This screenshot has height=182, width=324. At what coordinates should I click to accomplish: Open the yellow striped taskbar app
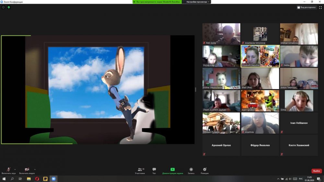(45, 179)
